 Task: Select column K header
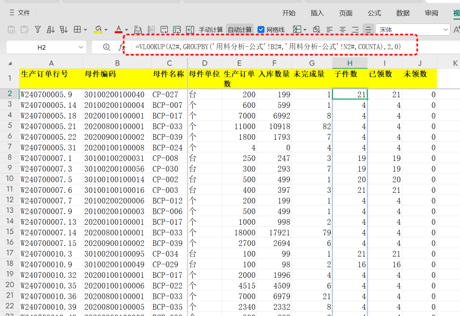tap(455, 63)
